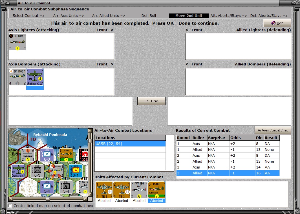
Task: Click OK - Done to continue
Action: [151, 101]
